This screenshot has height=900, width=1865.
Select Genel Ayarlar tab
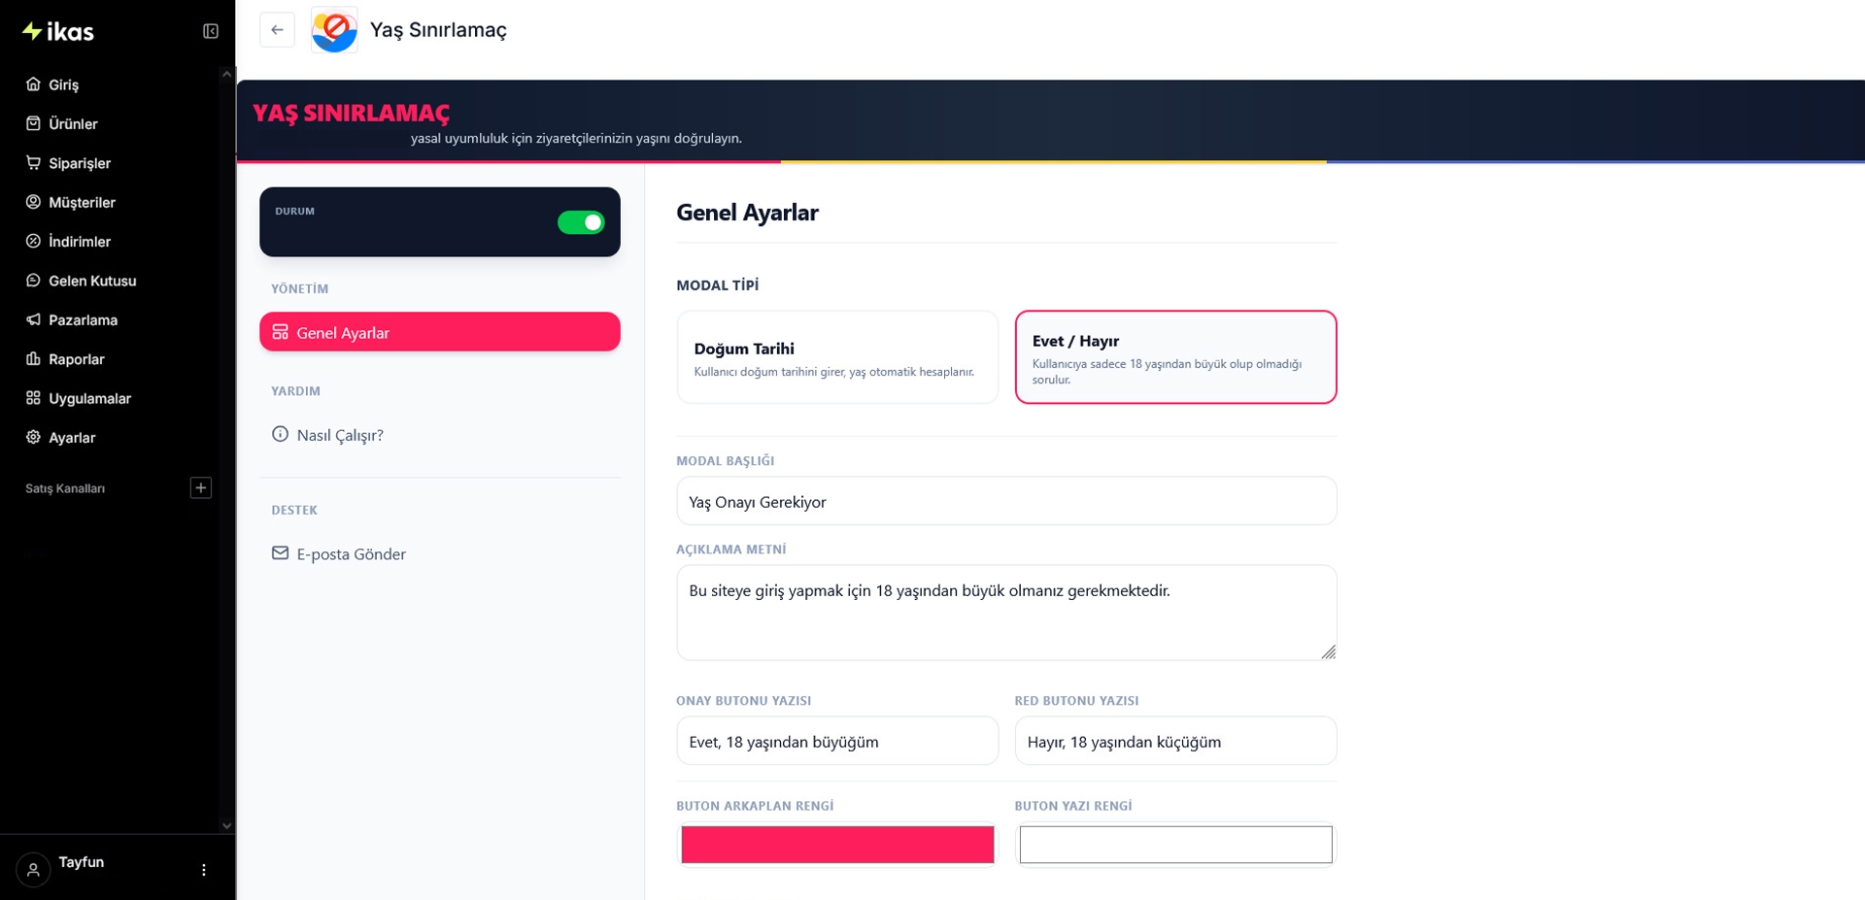click(x=439, y=332)
